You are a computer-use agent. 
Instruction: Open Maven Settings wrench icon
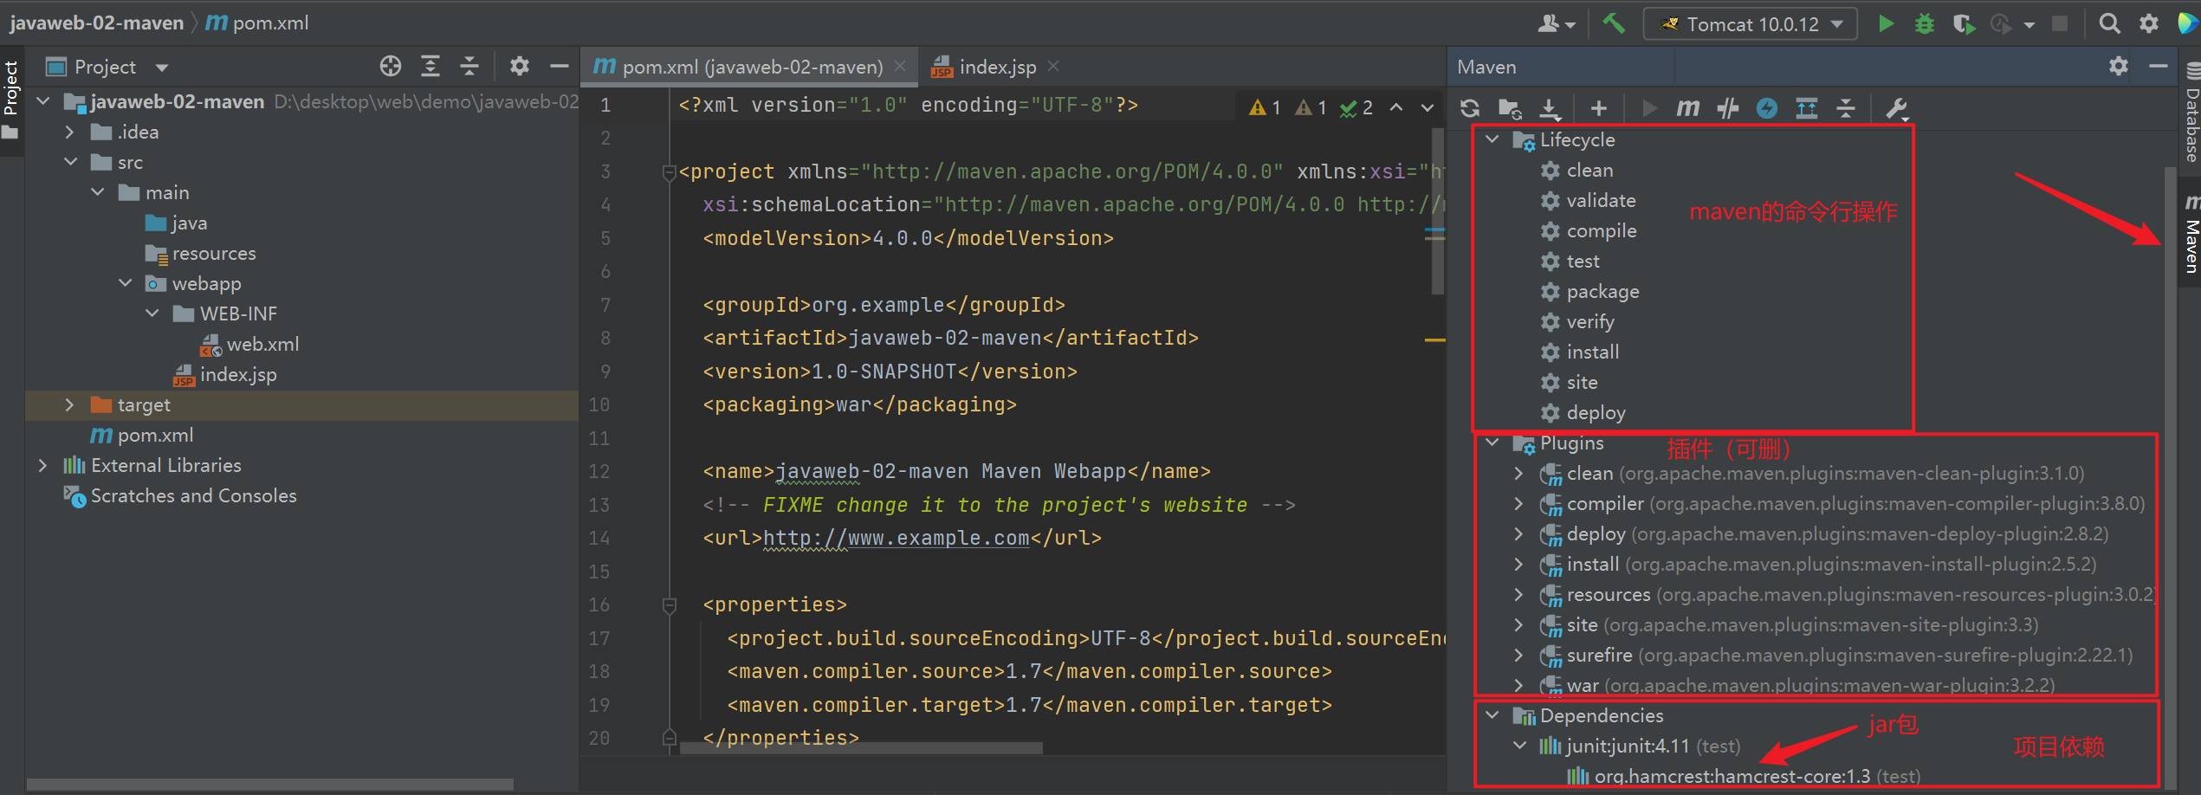click(1896, 108)
